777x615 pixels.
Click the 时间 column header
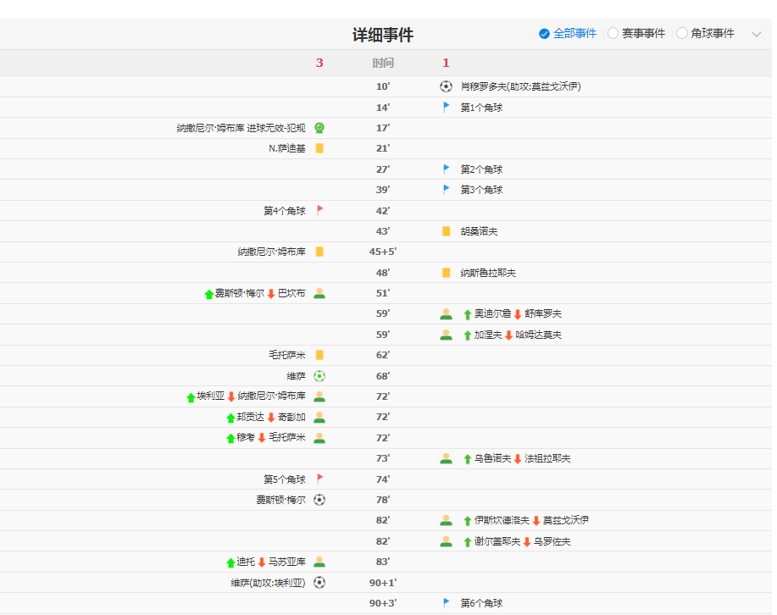point(383,63)
